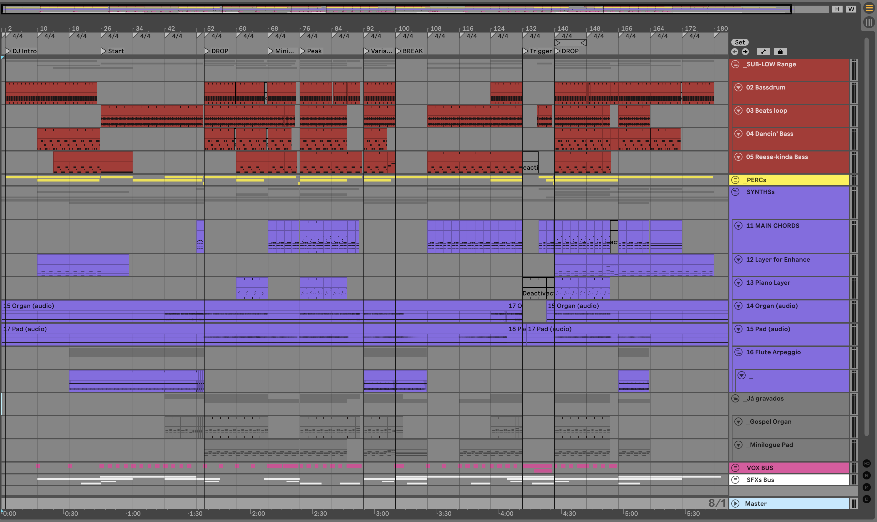Image resolution: width=877 pixels, height=522 pixels.
Task: Toggle the M mixer visibility button
Action: [x=867, y=487]
